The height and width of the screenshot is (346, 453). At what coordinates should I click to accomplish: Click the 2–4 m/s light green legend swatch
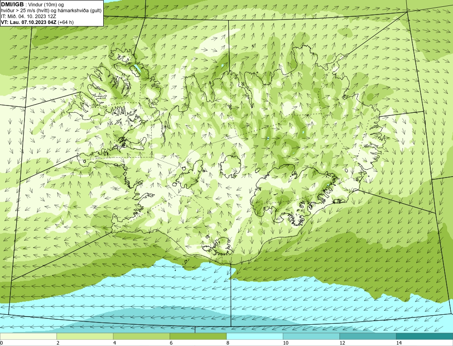pos(85,336)
